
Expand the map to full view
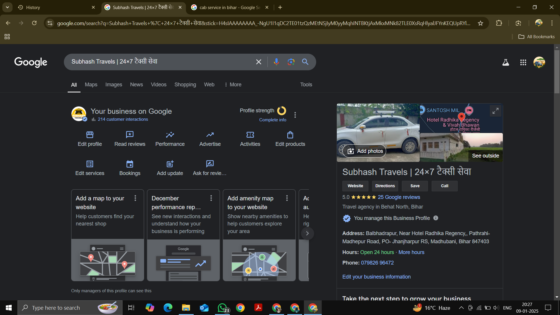point(496,111)
